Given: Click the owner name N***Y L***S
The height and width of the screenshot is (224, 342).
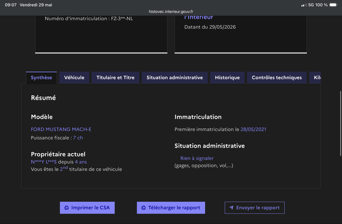Looking at the screenshot, I should coord(44,162).
